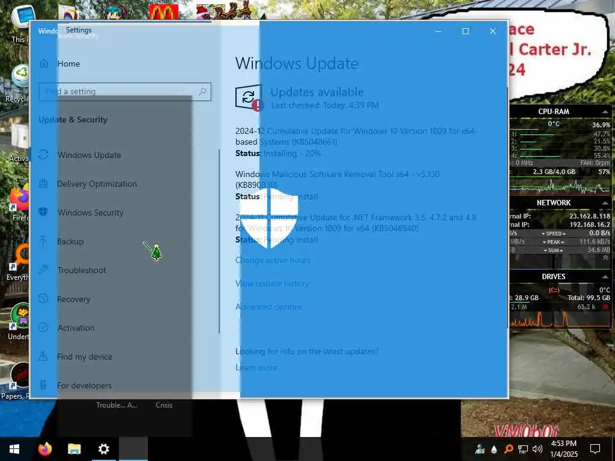Screen dimensions: 615x461
Task: Click the 2.3 GB/4.0 GB RAM usage value
Action: tap(554, 172)
